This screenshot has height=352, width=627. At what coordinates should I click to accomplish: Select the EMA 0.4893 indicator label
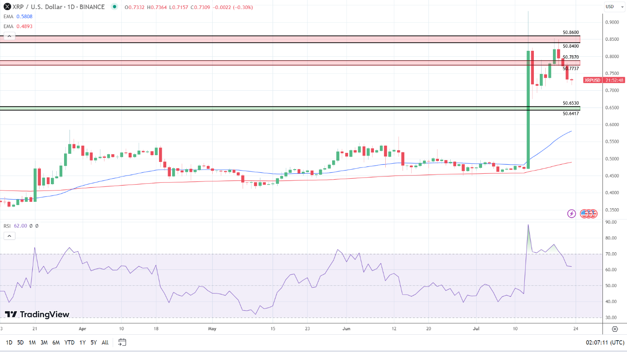[18, 26]
